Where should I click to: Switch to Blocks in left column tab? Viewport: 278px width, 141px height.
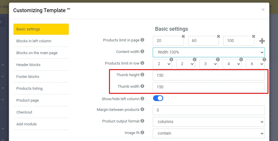tap(41, 41)
